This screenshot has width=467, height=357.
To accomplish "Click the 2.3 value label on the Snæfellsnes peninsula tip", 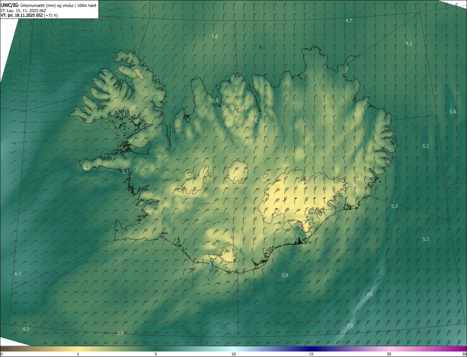I will point(86,167).
